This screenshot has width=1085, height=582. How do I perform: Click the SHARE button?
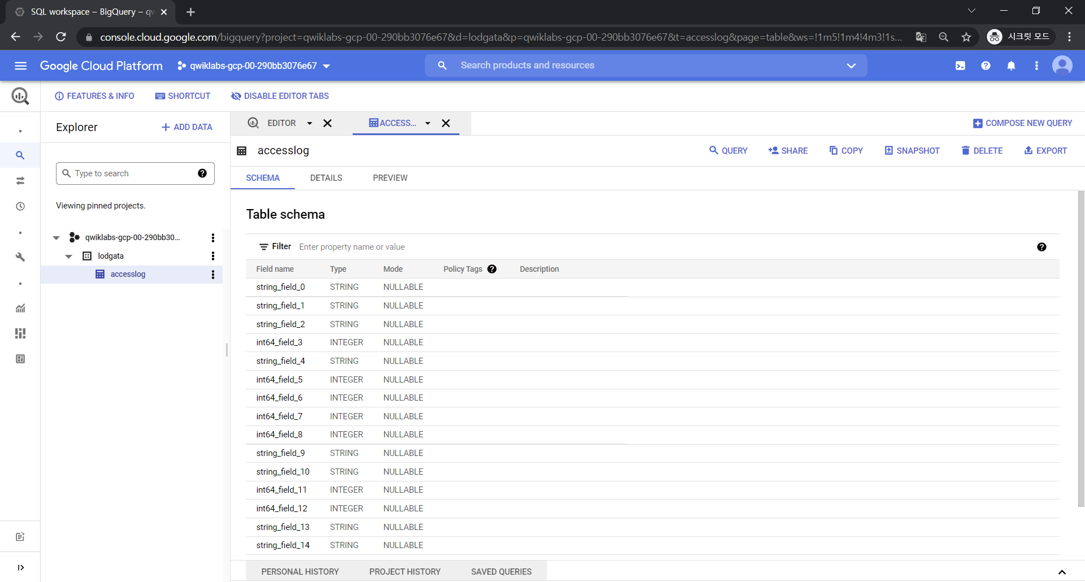788,151
